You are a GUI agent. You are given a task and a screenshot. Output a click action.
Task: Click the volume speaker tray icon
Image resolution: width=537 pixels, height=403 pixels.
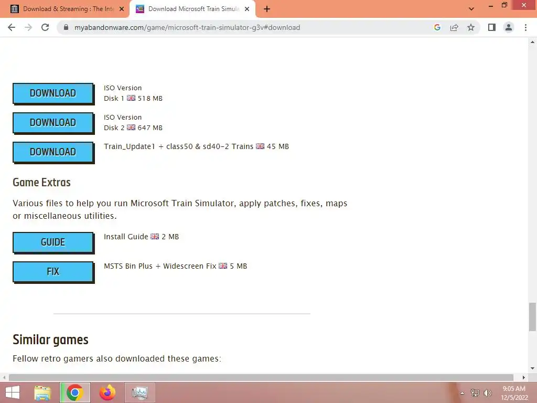point(488,393)
